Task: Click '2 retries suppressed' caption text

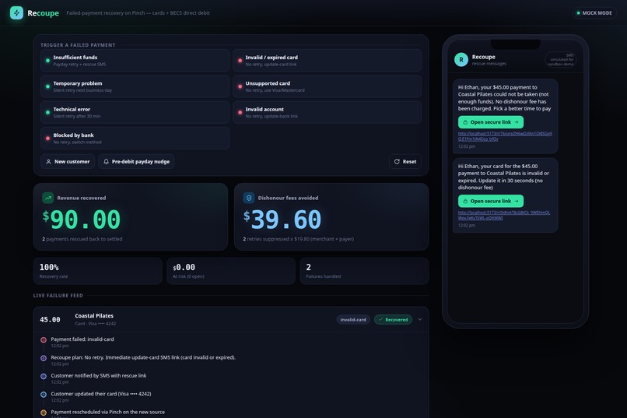Action: click(x=298, y=239)
